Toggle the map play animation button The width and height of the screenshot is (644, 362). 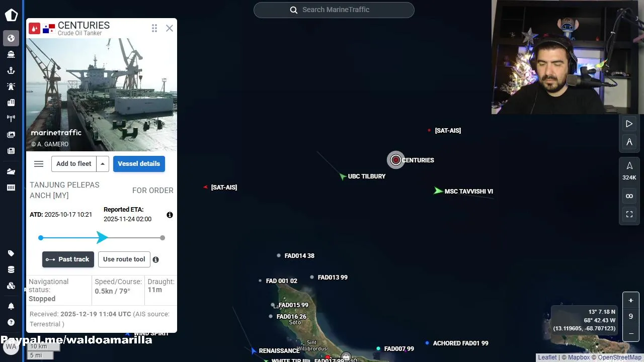(629, 124)
